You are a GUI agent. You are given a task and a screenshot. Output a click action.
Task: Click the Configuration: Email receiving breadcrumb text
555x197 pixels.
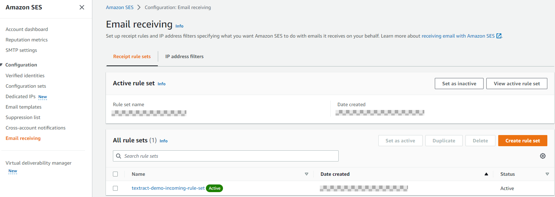(178, 7)
